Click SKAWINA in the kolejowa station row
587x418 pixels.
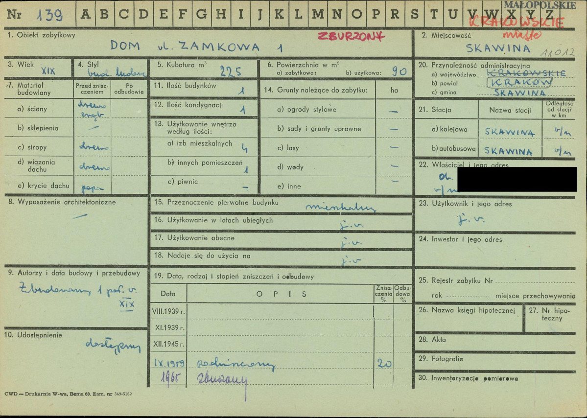pos(510,132)
